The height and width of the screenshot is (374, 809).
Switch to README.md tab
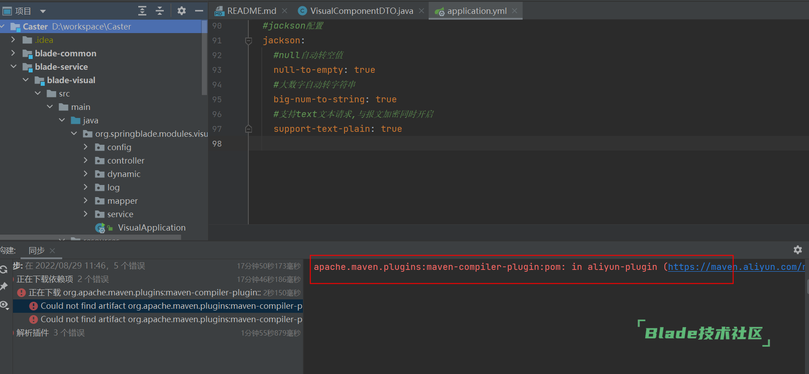(251, 11)
